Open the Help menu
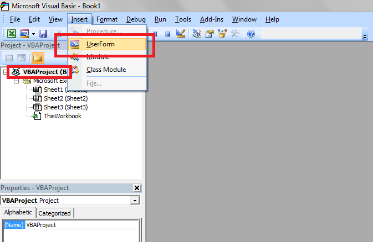The width and height of the screenshot is (373, 242). pyautogui.click(x=272, y=19)
